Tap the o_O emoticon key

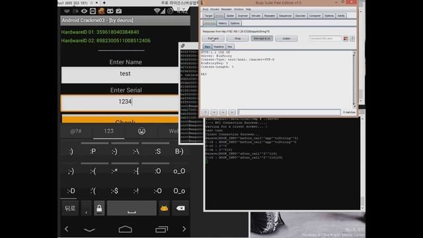pyautogui.click(x=179, y=171)
